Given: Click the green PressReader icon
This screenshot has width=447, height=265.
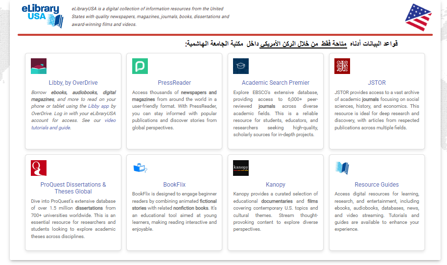Looking at the screenshot, I should point(140,66).
